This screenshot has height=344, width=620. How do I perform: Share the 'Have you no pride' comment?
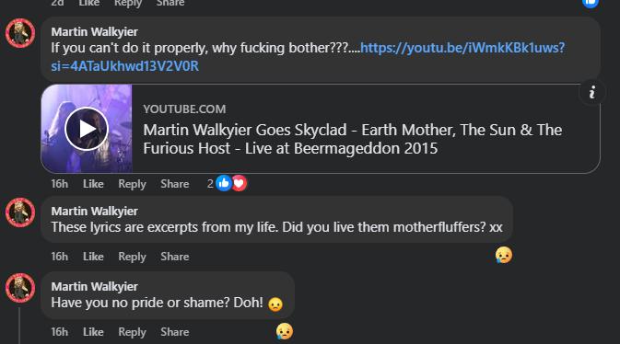(175, 332)
